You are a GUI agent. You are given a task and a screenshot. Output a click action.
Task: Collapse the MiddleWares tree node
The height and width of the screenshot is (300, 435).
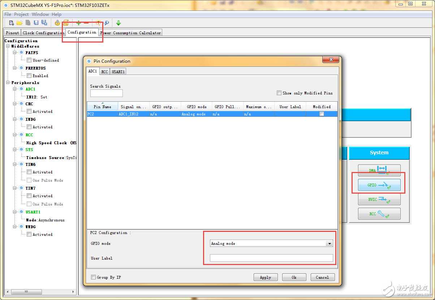(x=8, y=46)
